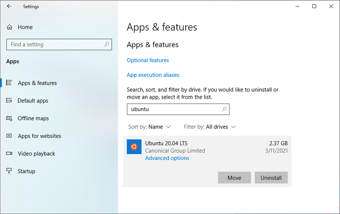Click the Offline maps map icon
Image resolution: width=340 pixels, height=214 pixels.
coord(9,118)
